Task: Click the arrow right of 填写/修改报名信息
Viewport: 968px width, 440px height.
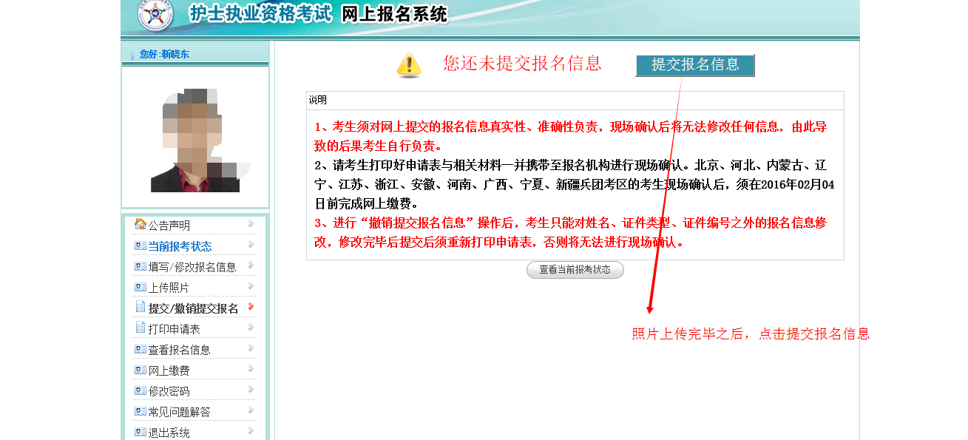Action: click(251, 265)
